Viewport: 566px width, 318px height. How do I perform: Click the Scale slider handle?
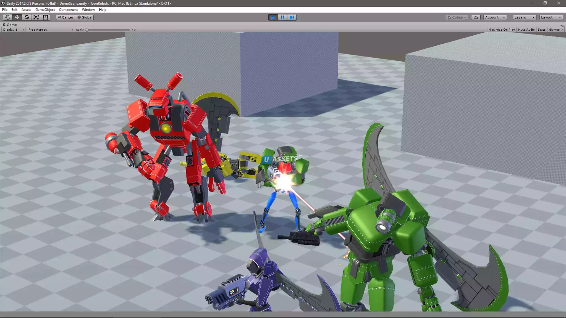87,30
